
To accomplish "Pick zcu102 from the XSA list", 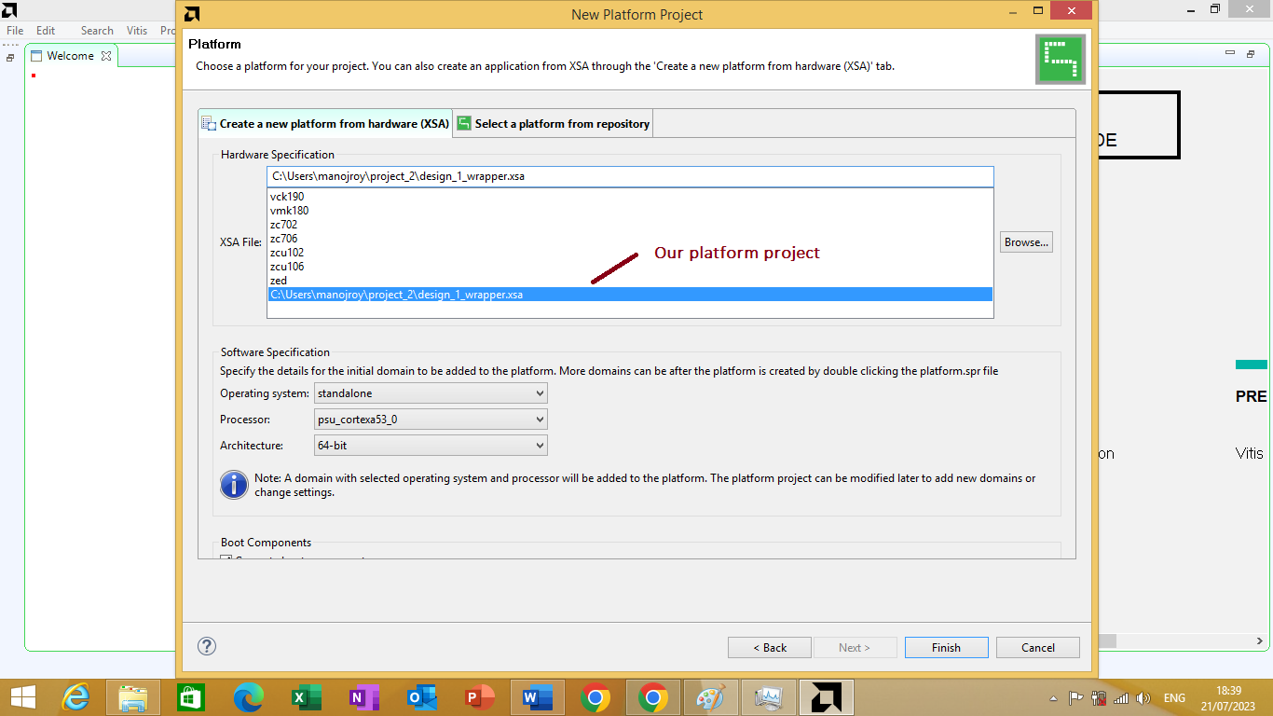I will click(630, 253).
